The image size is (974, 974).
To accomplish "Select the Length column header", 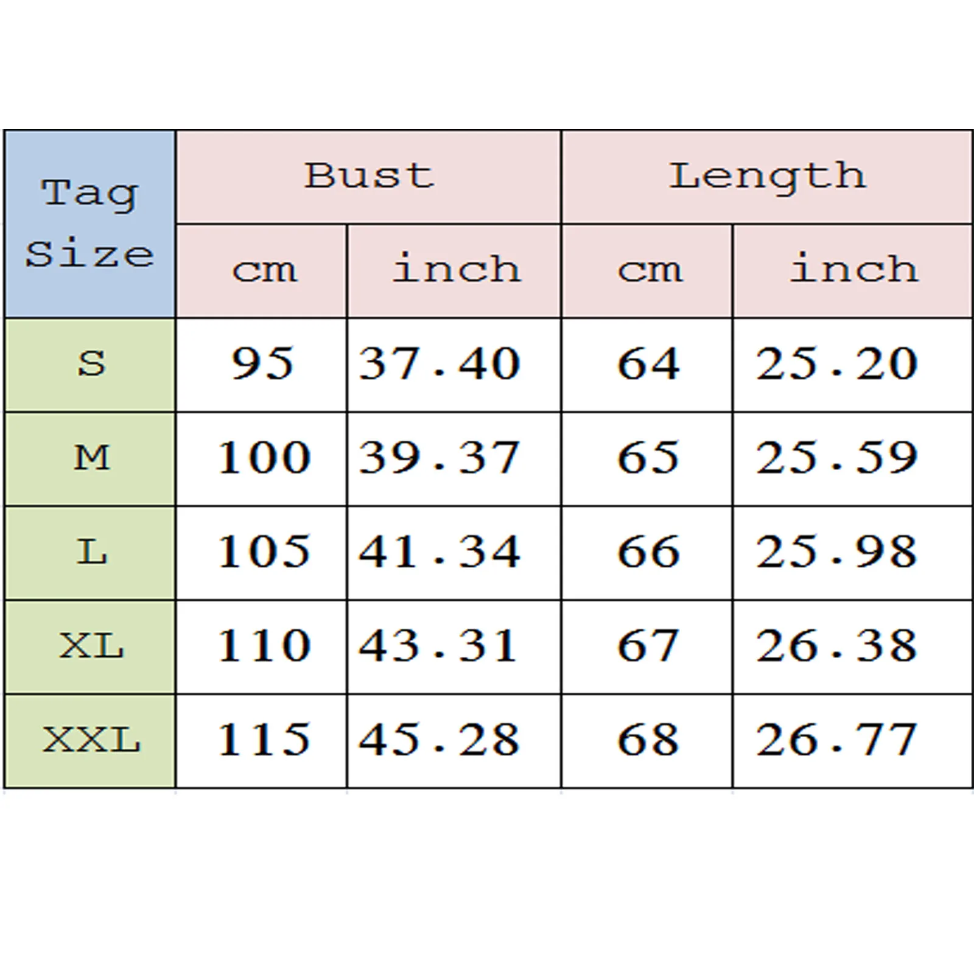I will coord(766,177).
